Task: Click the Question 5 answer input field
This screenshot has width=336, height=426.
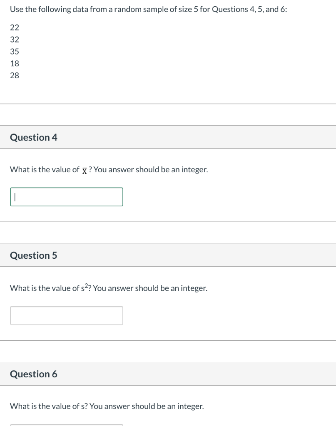Action: click(67, 315)
